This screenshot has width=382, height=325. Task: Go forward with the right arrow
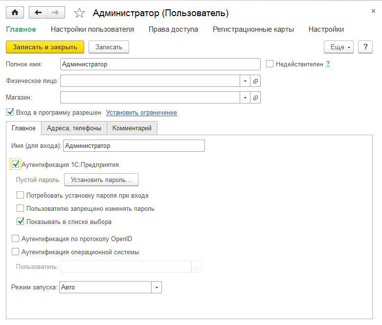click(55, 13)
